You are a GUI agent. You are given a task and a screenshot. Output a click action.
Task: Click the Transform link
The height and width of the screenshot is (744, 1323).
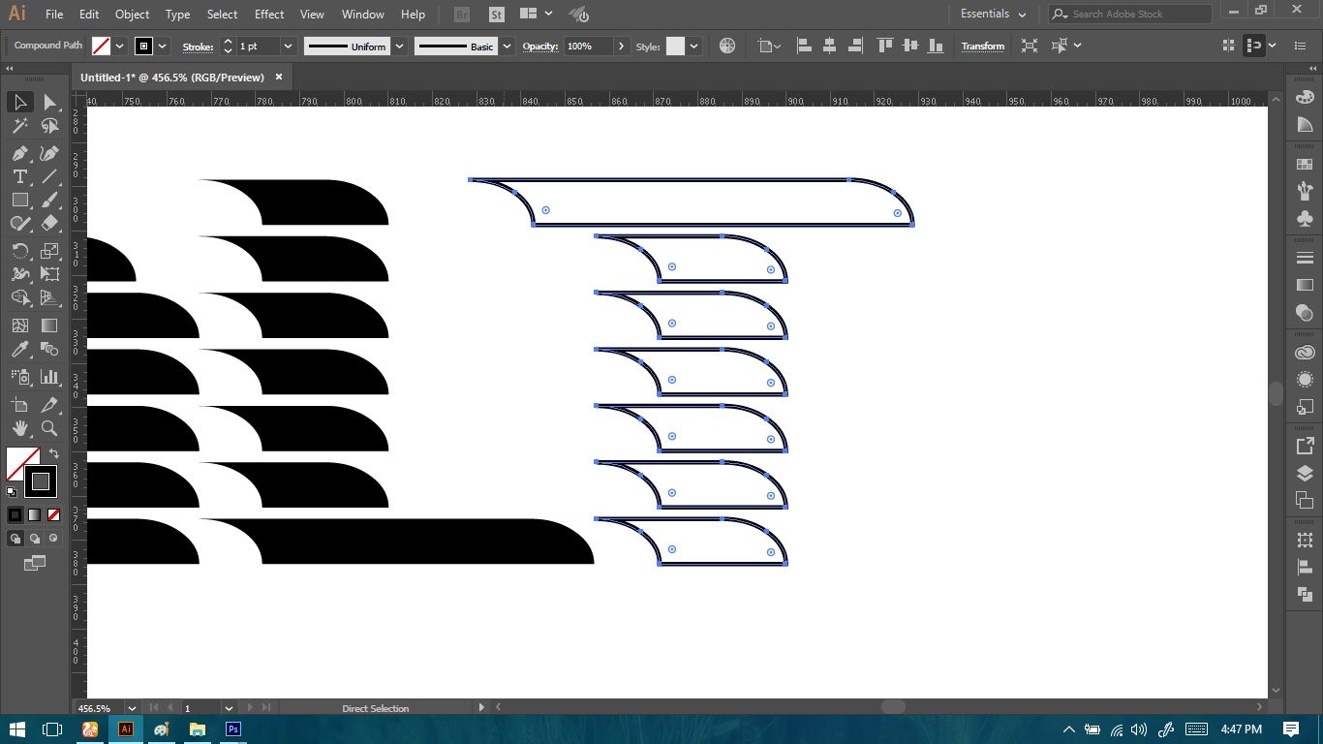click(x=982, y=46)
